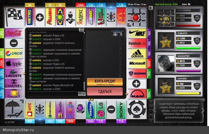Click the chat message input field
Screen dimensions: 209x134
(53, 94)
